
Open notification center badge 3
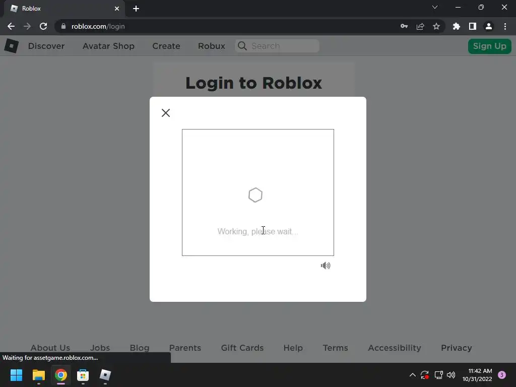coord(502,375)
